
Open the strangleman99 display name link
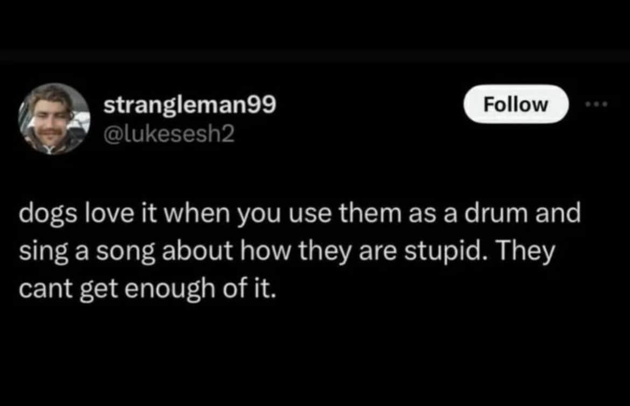190,106
